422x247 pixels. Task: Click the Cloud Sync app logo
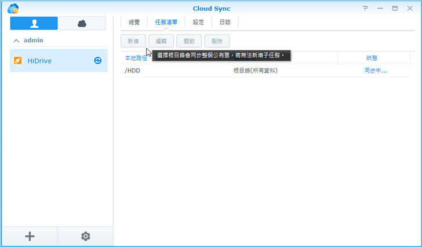pyautogui.click(x=13, y=9)
